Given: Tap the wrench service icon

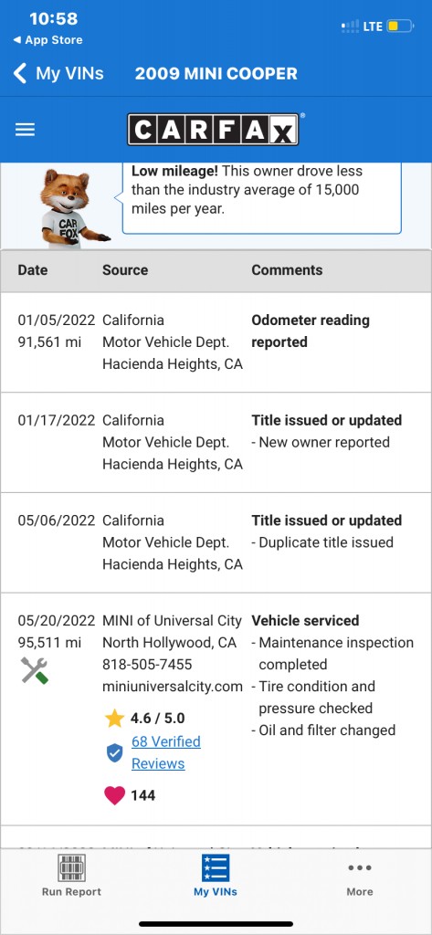Looking at the screenshot, I should point(34,670).
